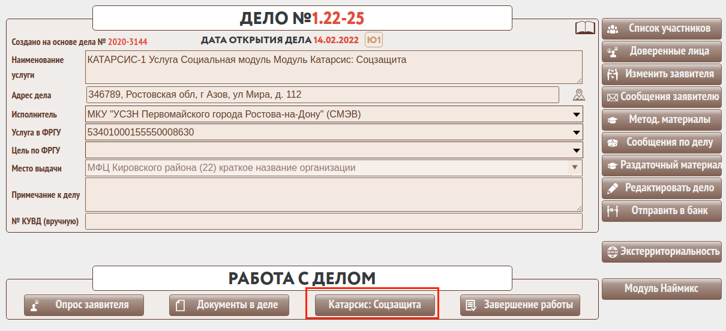Screen dimensions: 726x331
Task: Open the Цель по ФРГУ dropdown
Action: coord(575,150)
